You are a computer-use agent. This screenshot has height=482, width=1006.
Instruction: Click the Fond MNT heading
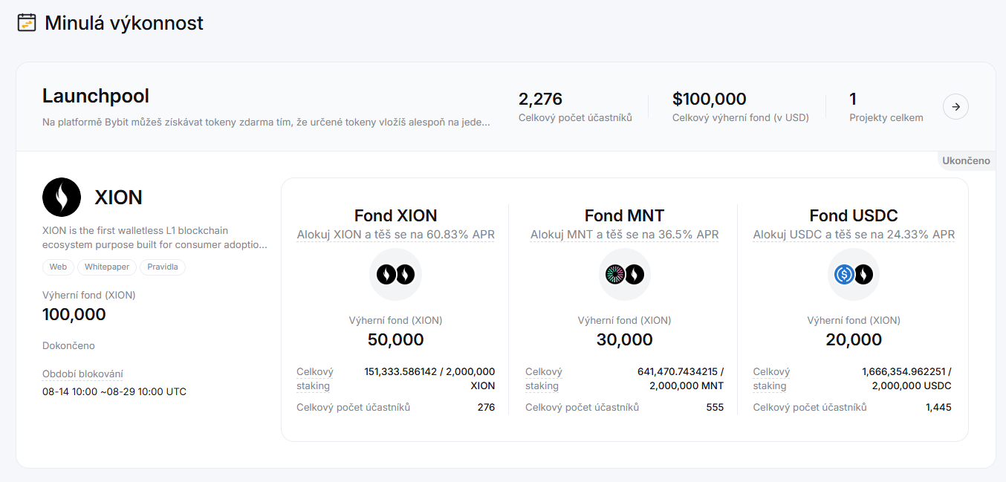tap(624, 216)
